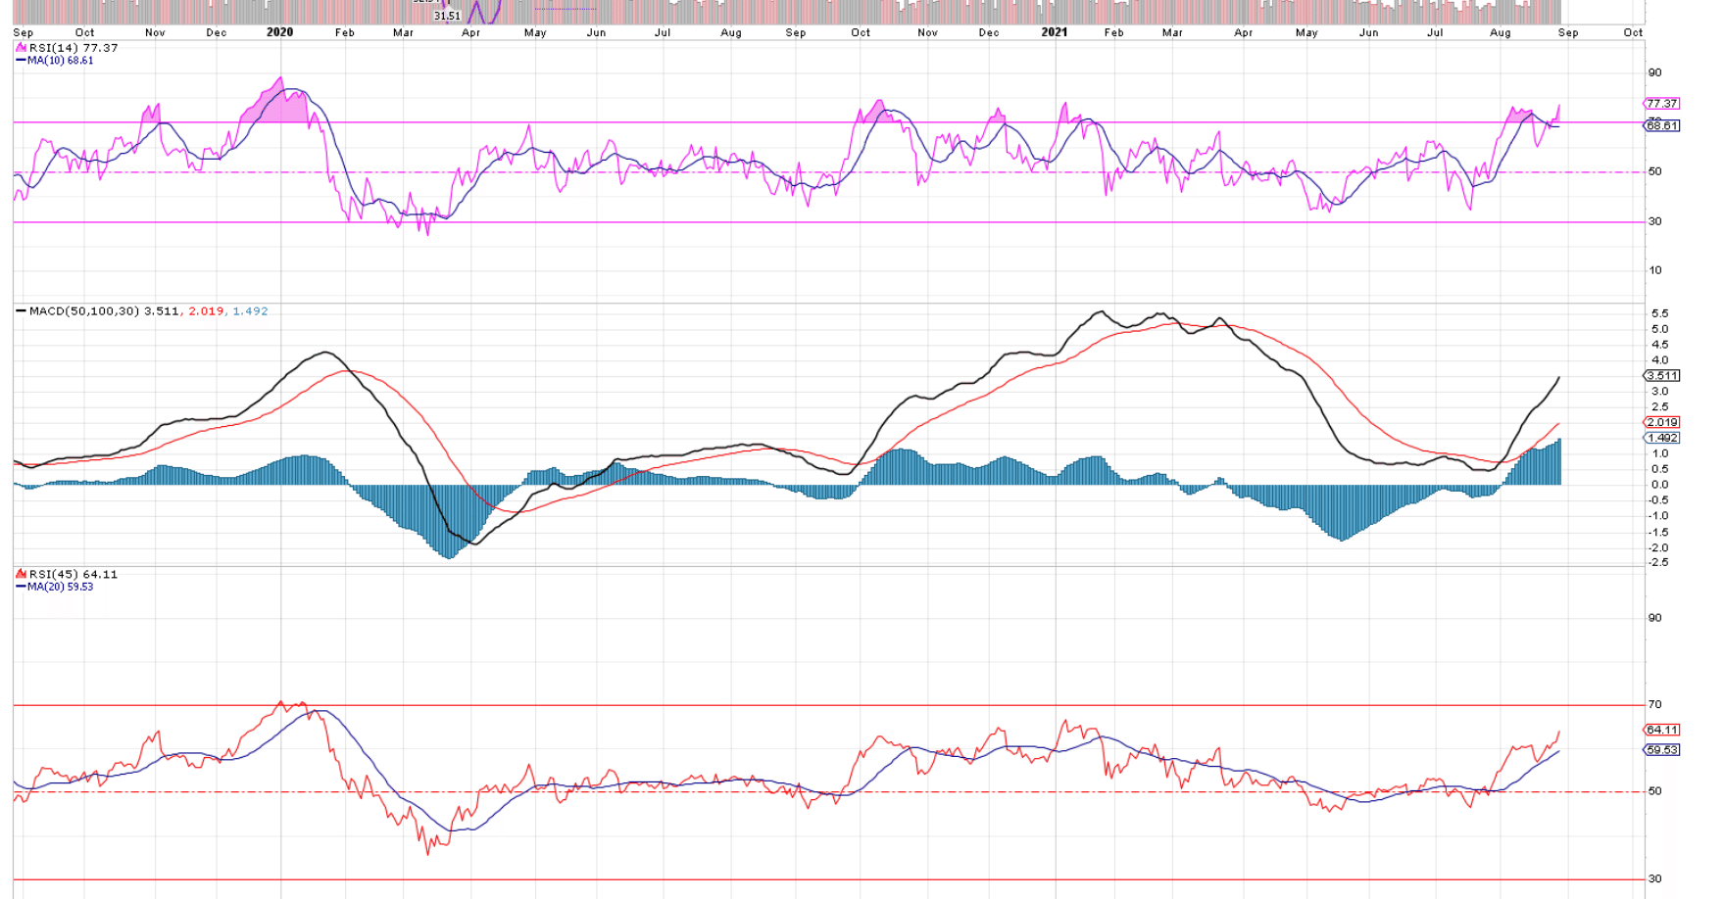Click the 77.37 value tag on right axis

pyautogui.click(x=1661, y=104)
